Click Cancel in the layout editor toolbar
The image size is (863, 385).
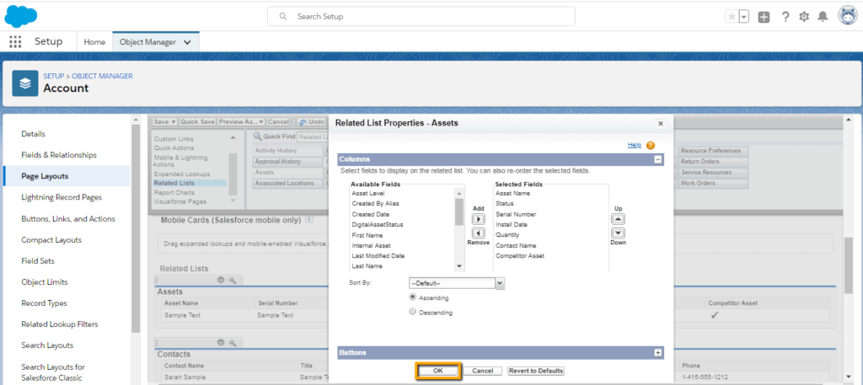(278, 121)
